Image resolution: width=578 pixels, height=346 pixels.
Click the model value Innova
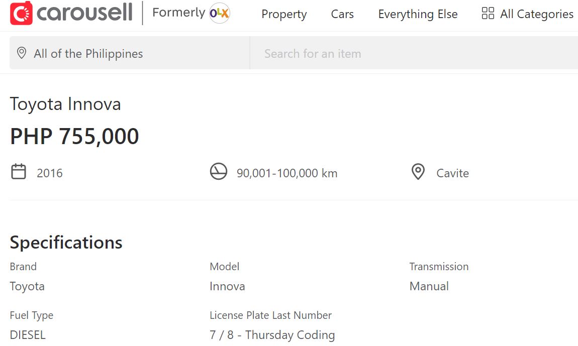pos(227,286)
